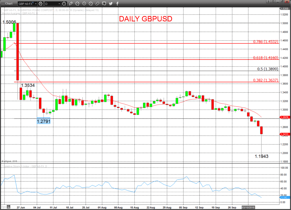Select the pencil drawing tool
Image resolution: width=291 pixels, height=210 pixels.
(71, 3)
